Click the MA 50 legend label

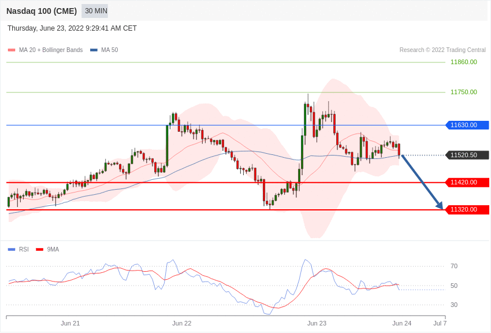110,50
